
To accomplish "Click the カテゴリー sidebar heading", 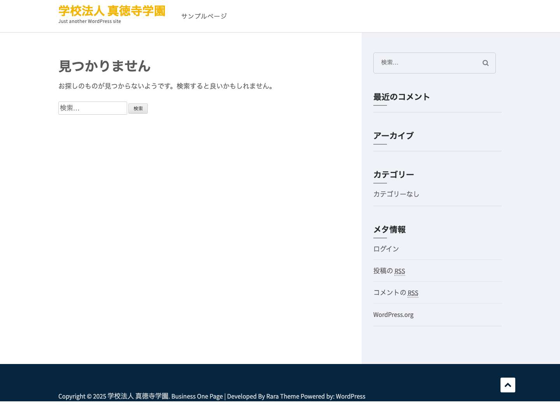I will click(394, 174).
